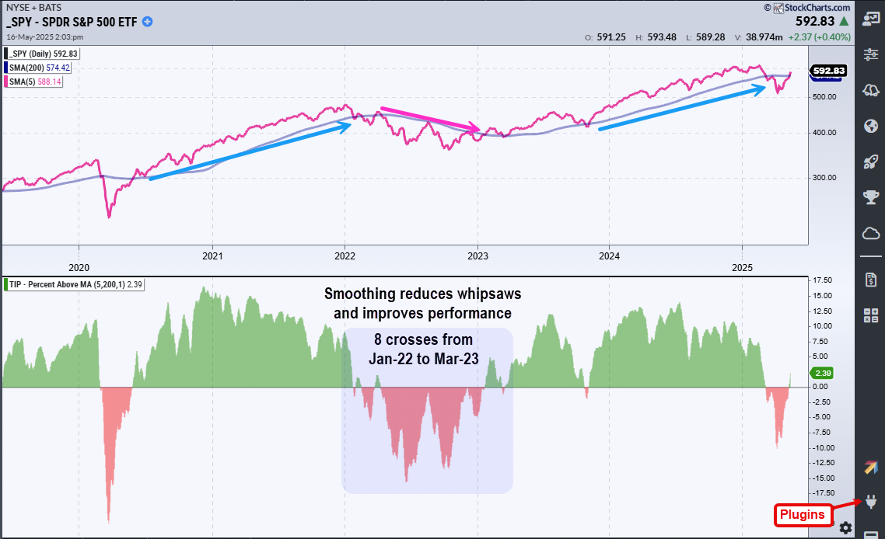The width and height of the screenshot is (885, 539).
Task: Click the open value 591.25
Action: 611,37
